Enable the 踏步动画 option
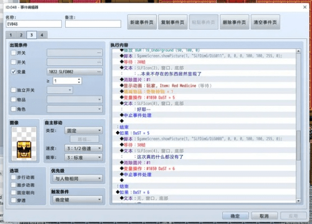 coord(13,185)
